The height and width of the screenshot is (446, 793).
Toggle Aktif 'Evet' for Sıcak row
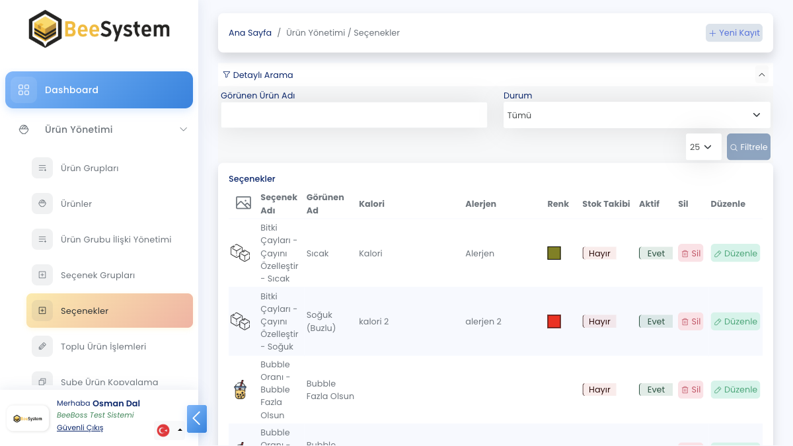tap(656, 253)
